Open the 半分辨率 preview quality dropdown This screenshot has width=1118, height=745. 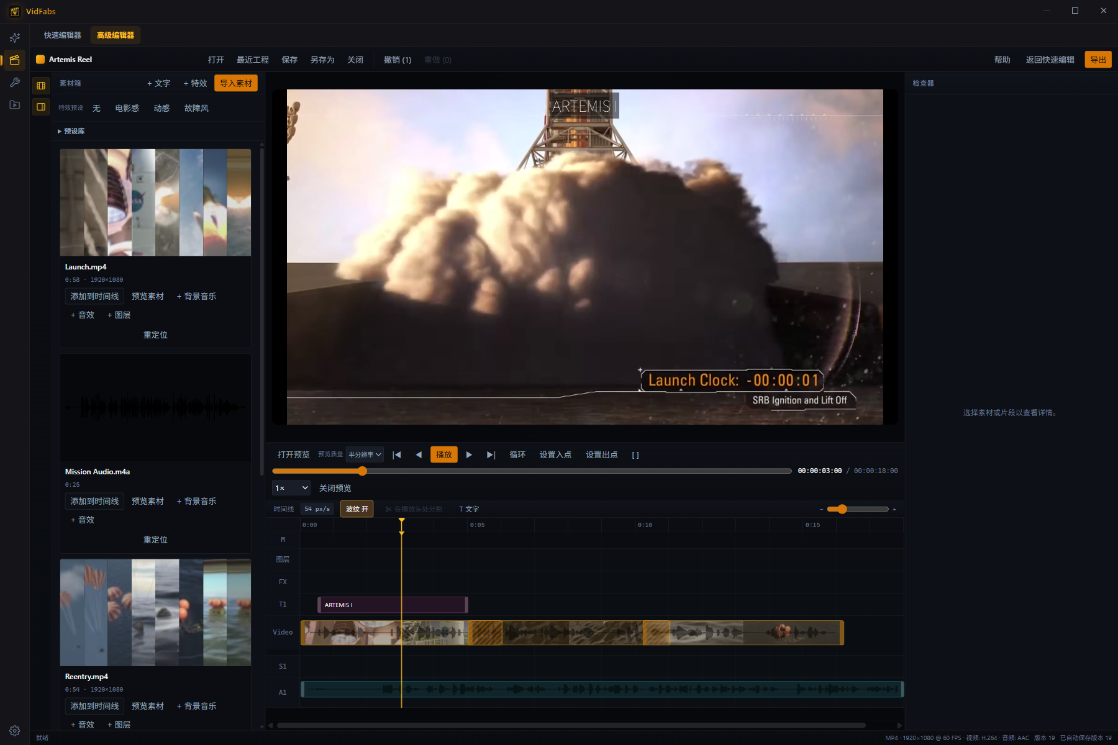(365, 454)
